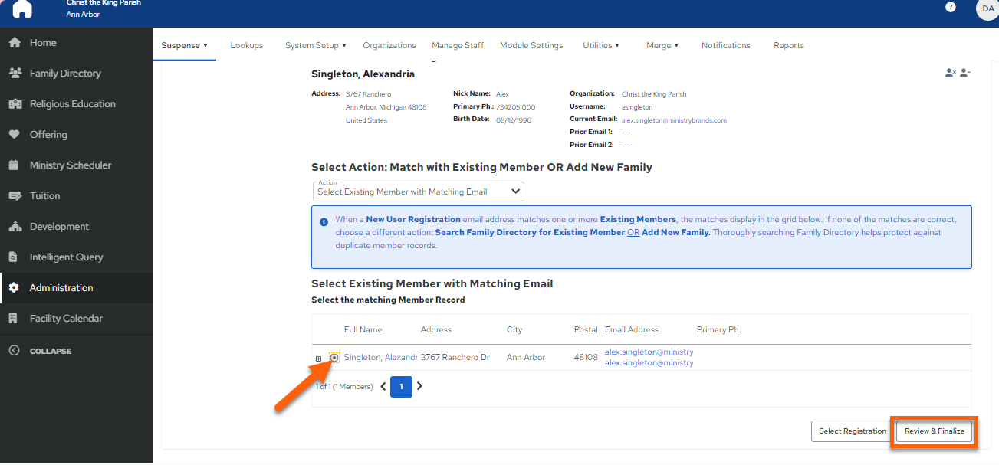Click the Select Registration button
The width and height of the screenshot is (999, 465).
(853, 431)
